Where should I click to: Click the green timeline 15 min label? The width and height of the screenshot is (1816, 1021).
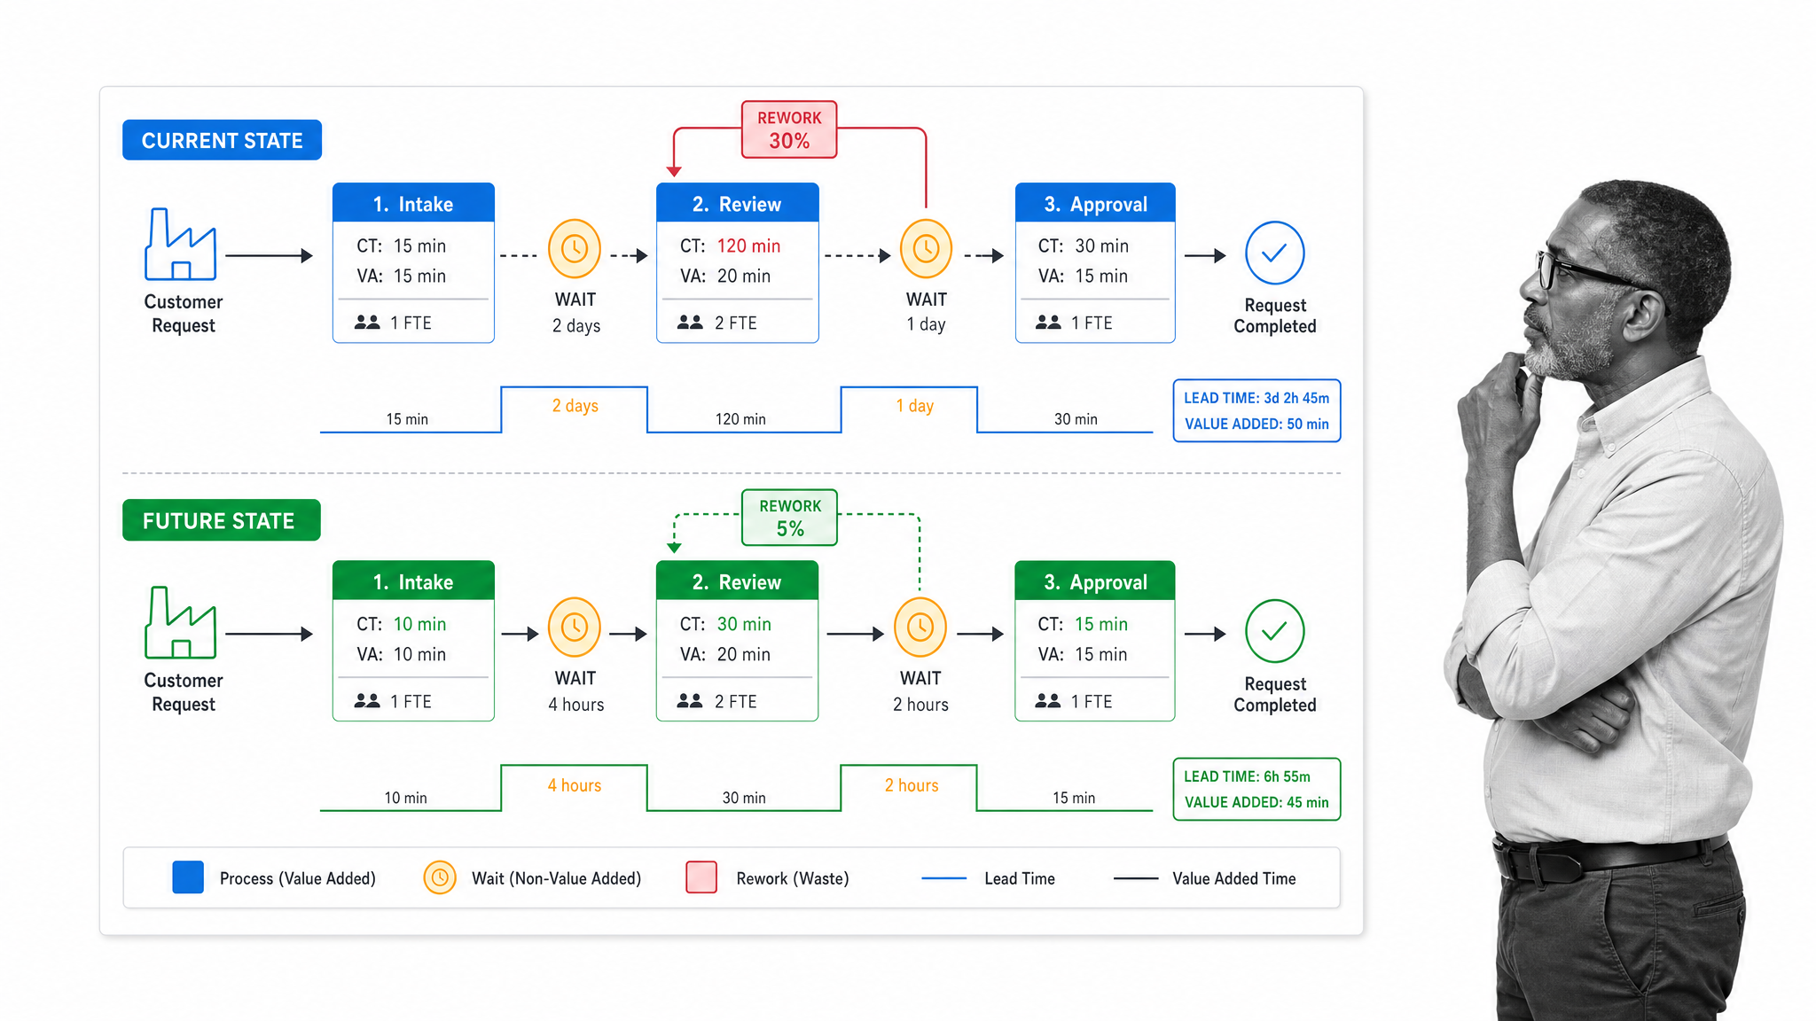coord(1074,798)
